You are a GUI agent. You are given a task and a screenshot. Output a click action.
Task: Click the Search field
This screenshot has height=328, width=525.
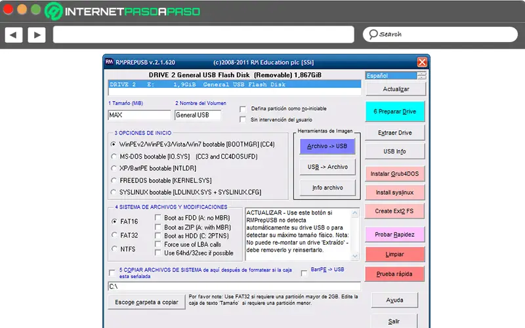coord(440,35)
